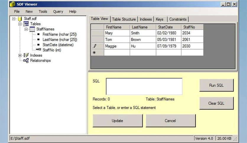Click the cell containing Smith
Viewport: 247px width, 143px height.
click(143, 33)
